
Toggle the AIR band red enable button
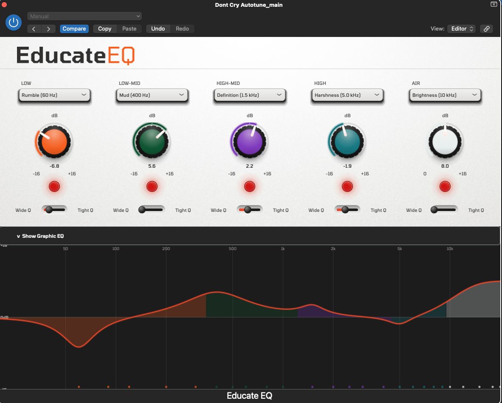tap(445, 186)
